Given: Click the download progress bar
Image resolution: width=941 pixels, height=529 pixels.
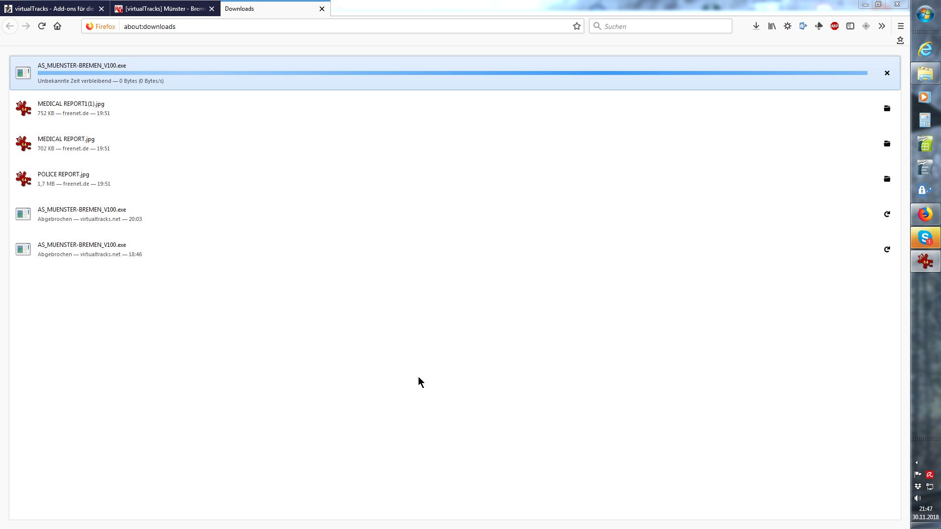Looking at the screenshot, I should coord(452,73).
